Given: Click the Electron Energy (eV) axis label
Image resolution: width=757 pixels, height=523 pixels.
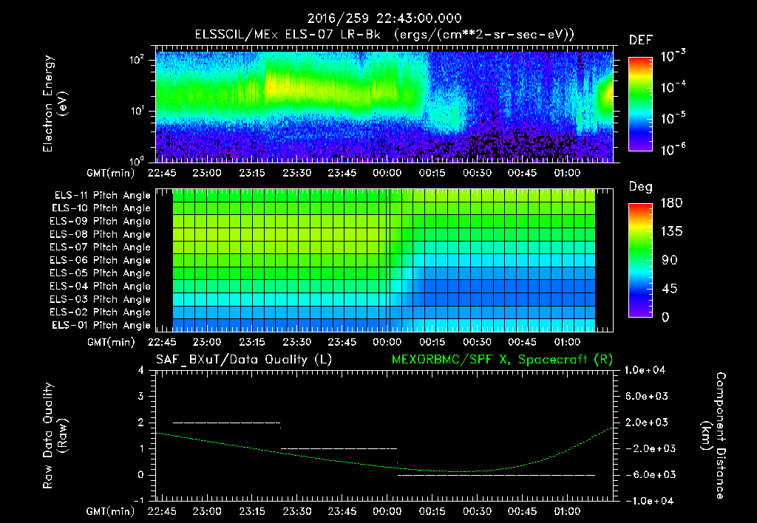Looking at the screenshot, I should pos(55,103).
